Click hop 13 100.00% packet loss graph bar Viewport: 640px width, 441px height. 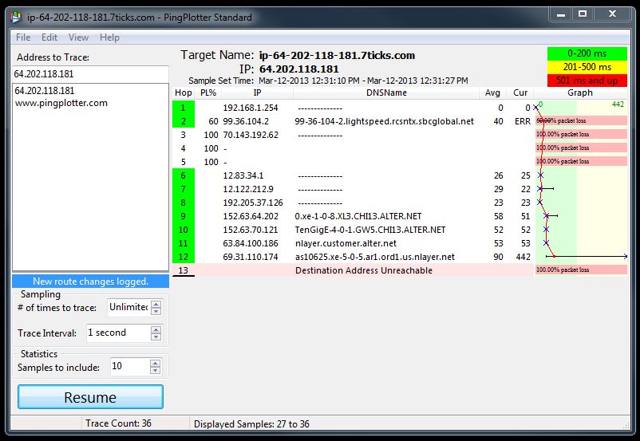tap(581, 270)
